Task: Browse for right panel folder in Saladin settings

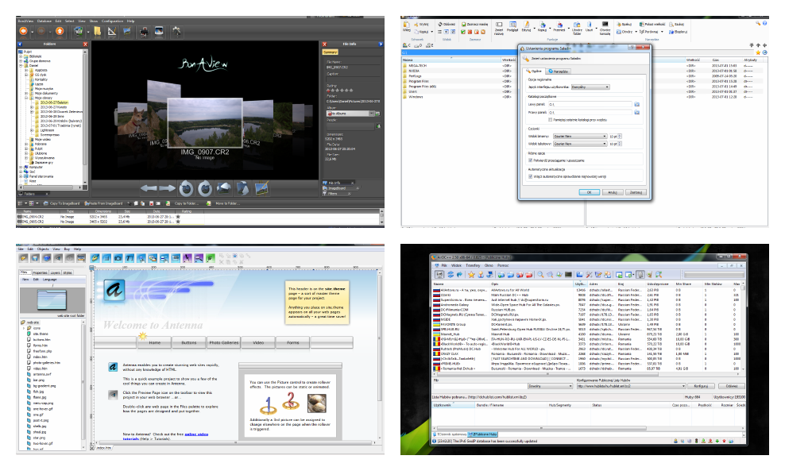Action: [636, 112]
